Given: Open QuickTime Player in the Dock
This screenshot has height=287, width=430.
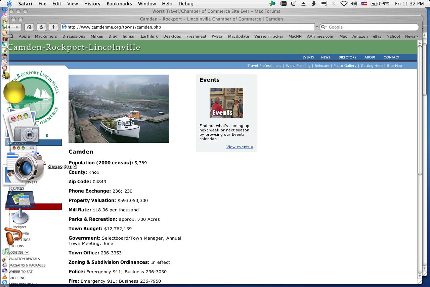Looking at the screenshot, I should pyautogui.click(x=5, y=283).
